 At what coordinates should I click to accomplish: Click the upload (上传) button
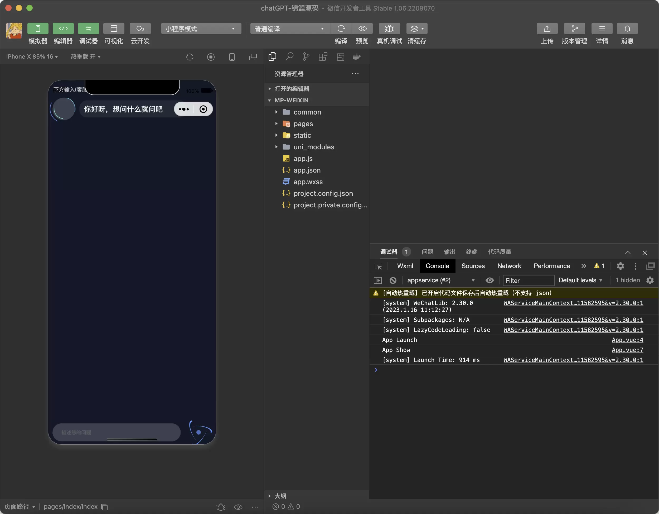[x=547, y=29]
